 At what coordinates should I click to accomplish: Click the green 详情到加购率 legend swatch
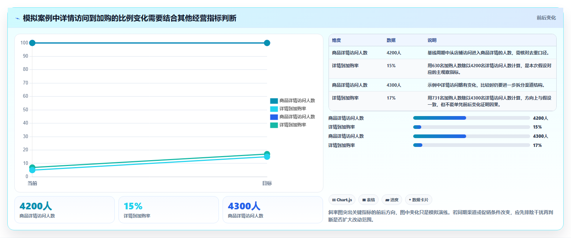click(x=274, y=125)
